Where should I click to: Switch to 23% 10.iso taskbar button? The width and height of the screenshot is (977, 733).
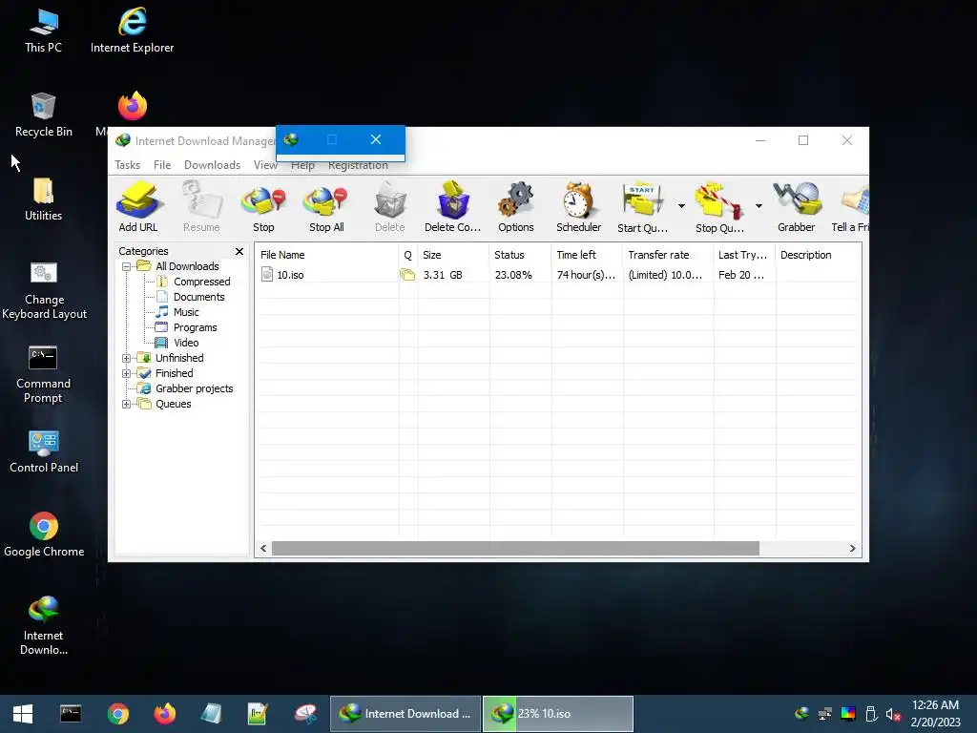558,714
